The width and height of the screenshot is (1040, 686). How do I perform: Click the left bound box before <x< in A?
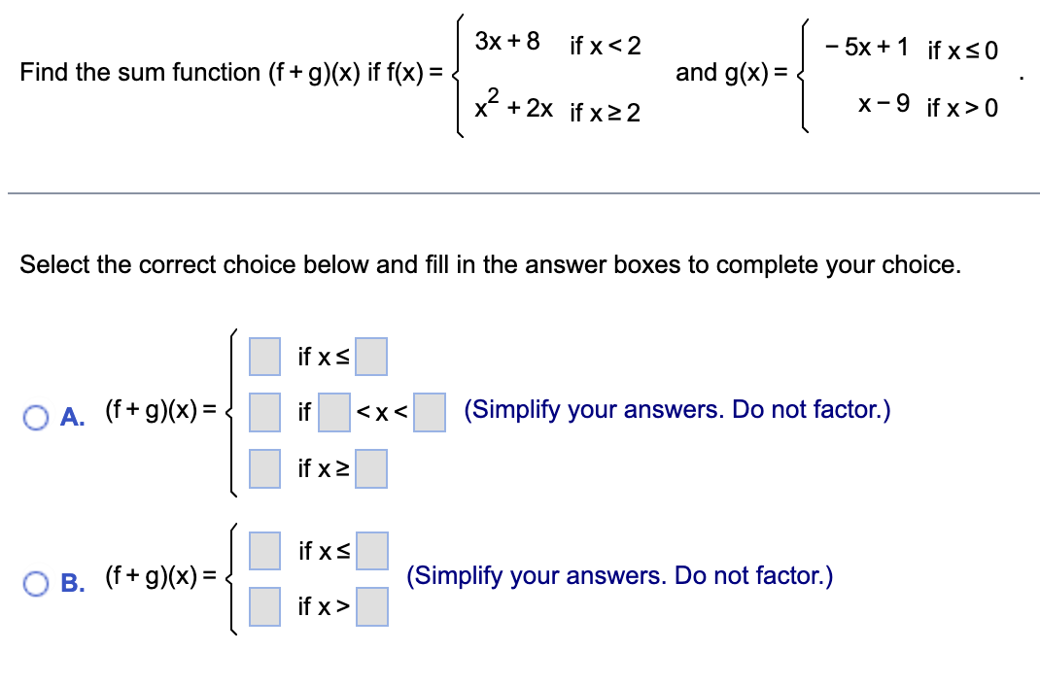[x=333, y=412]
